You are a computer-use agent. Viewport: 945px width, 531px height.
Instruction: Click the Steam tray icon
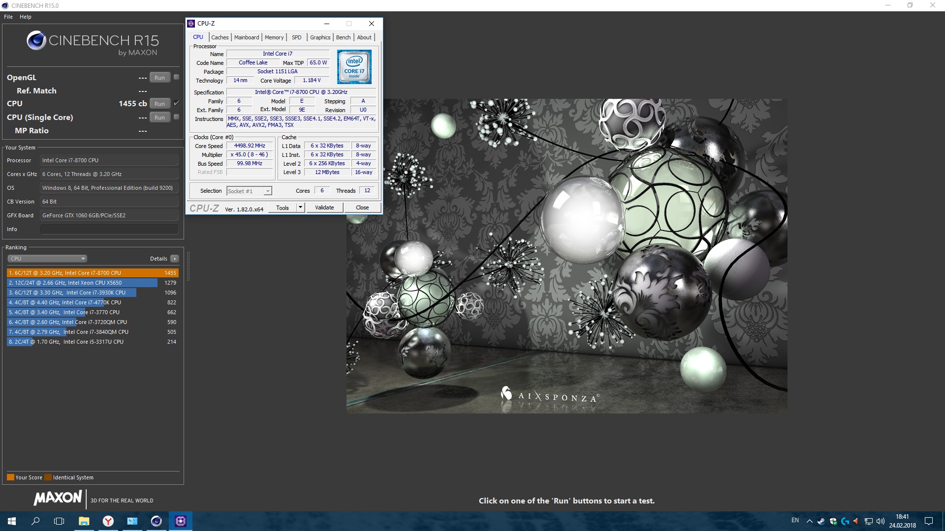(821, 521)
